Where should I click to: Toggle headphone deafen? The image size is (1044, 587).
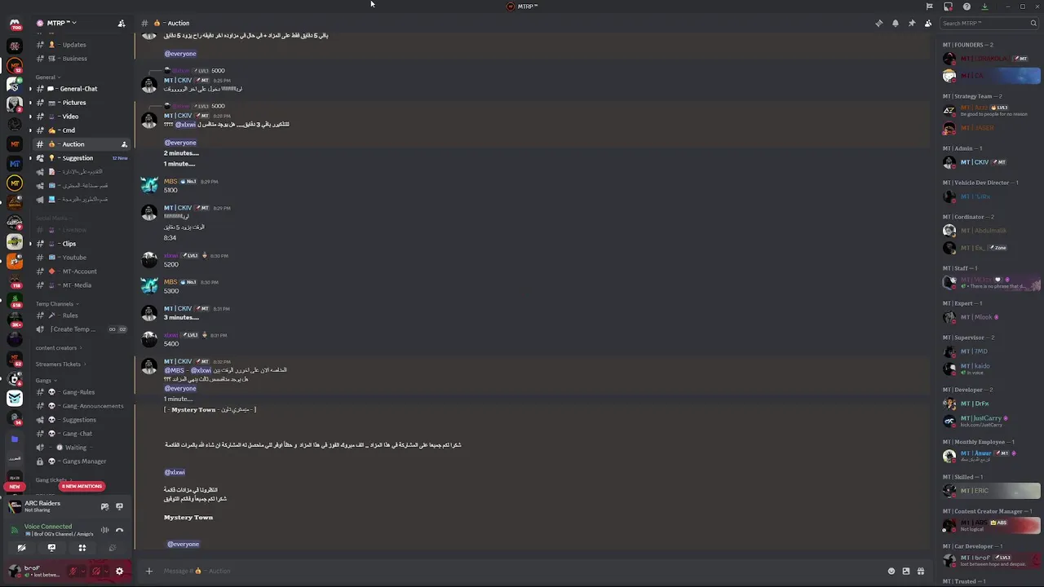96,571
